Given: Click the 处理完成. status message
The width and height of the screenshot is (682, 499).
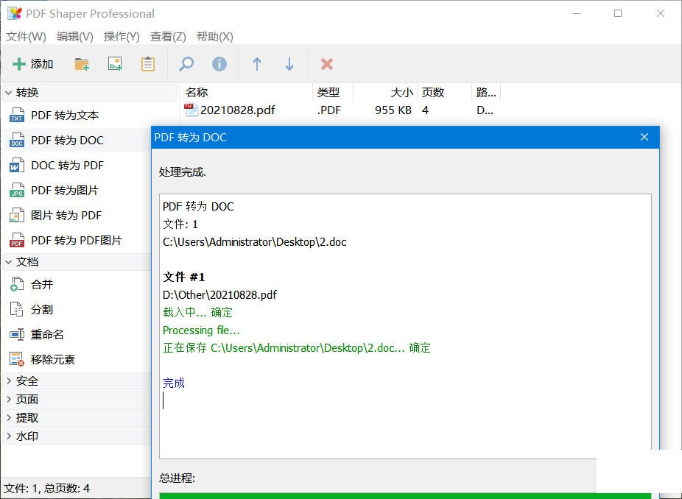Looking at the screenshot, I should [182, 172].
